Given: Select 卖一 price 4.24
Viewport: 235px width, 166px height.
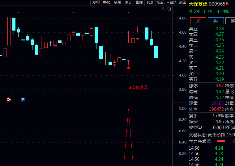Looking at the screenshot, I should [220, 51].
